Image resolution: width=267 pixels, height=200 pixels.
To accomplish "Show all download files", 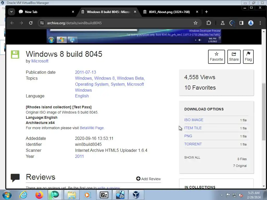I will point(192,158).
